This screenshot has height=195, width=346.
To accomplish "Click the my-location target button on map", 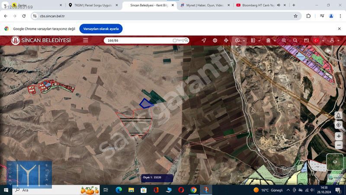I will point(339,125).
